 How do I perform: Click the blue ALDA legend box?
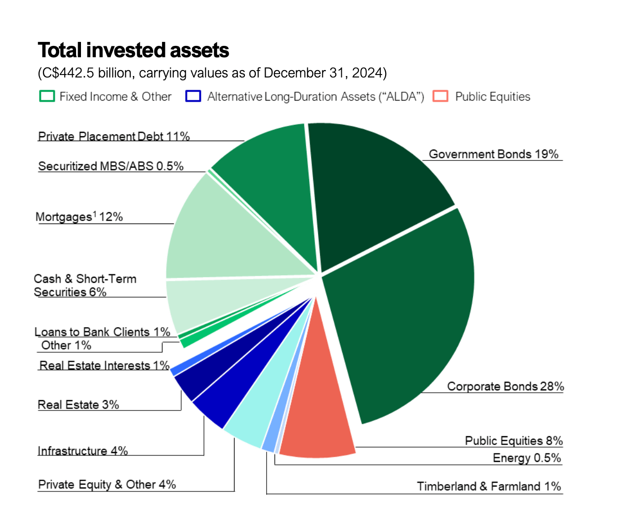tap(193, 96)
